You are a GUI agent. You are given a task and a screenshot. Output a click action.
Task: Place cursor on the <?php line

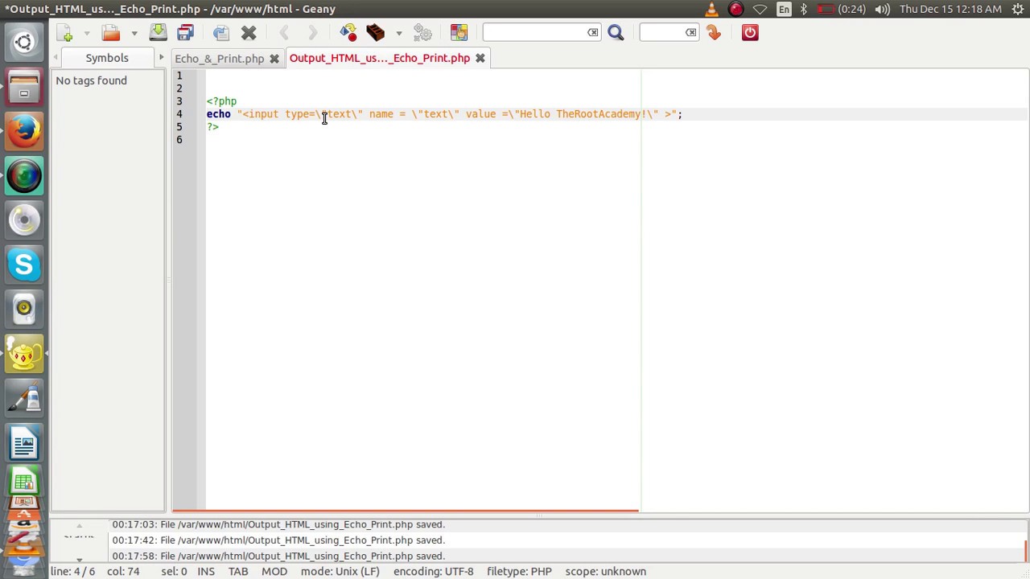[221, 101]
